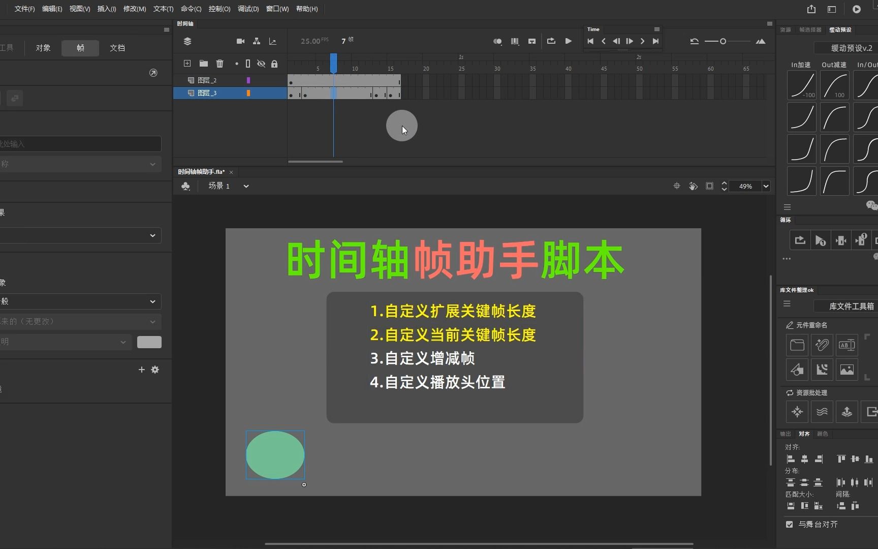Viewport: 878px width, 549px height.
Task: Toggle clip content outside stage icon
Action: pos(710,186)
